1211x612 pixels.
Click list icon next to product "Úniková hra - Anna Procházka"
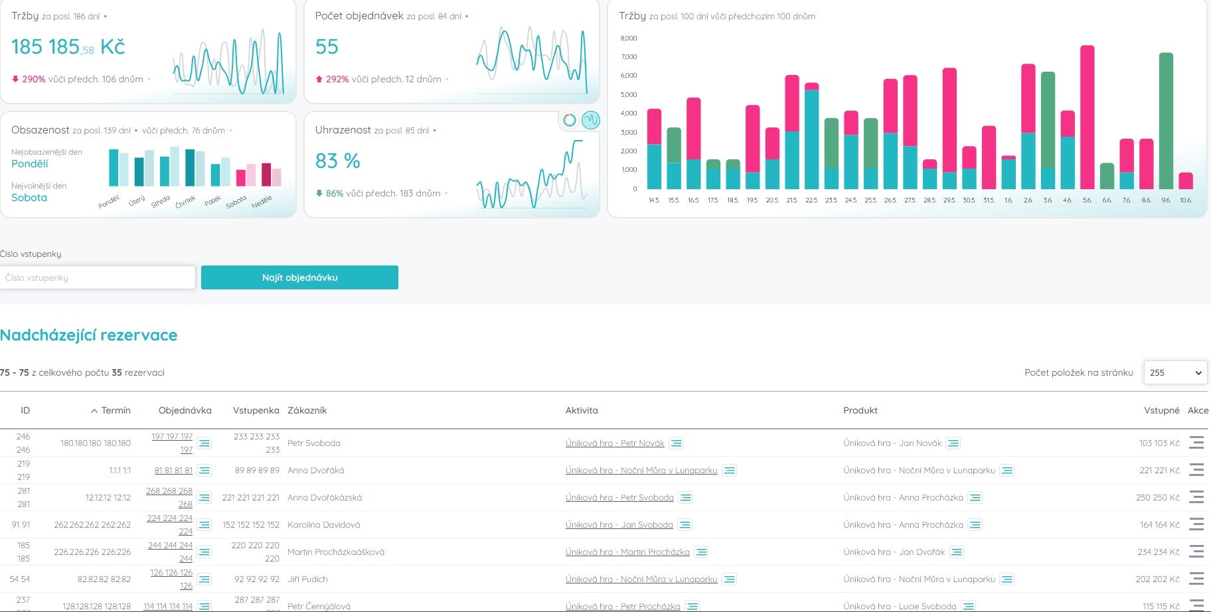click(x=974, y=497)
